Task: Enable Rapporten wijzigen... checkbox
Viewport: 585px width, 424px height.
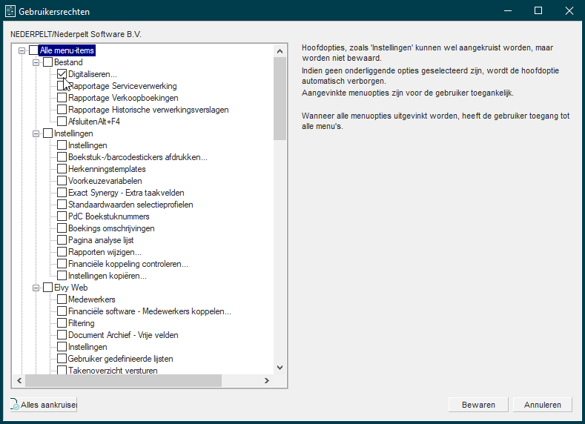Action: [x=62, y=252]
